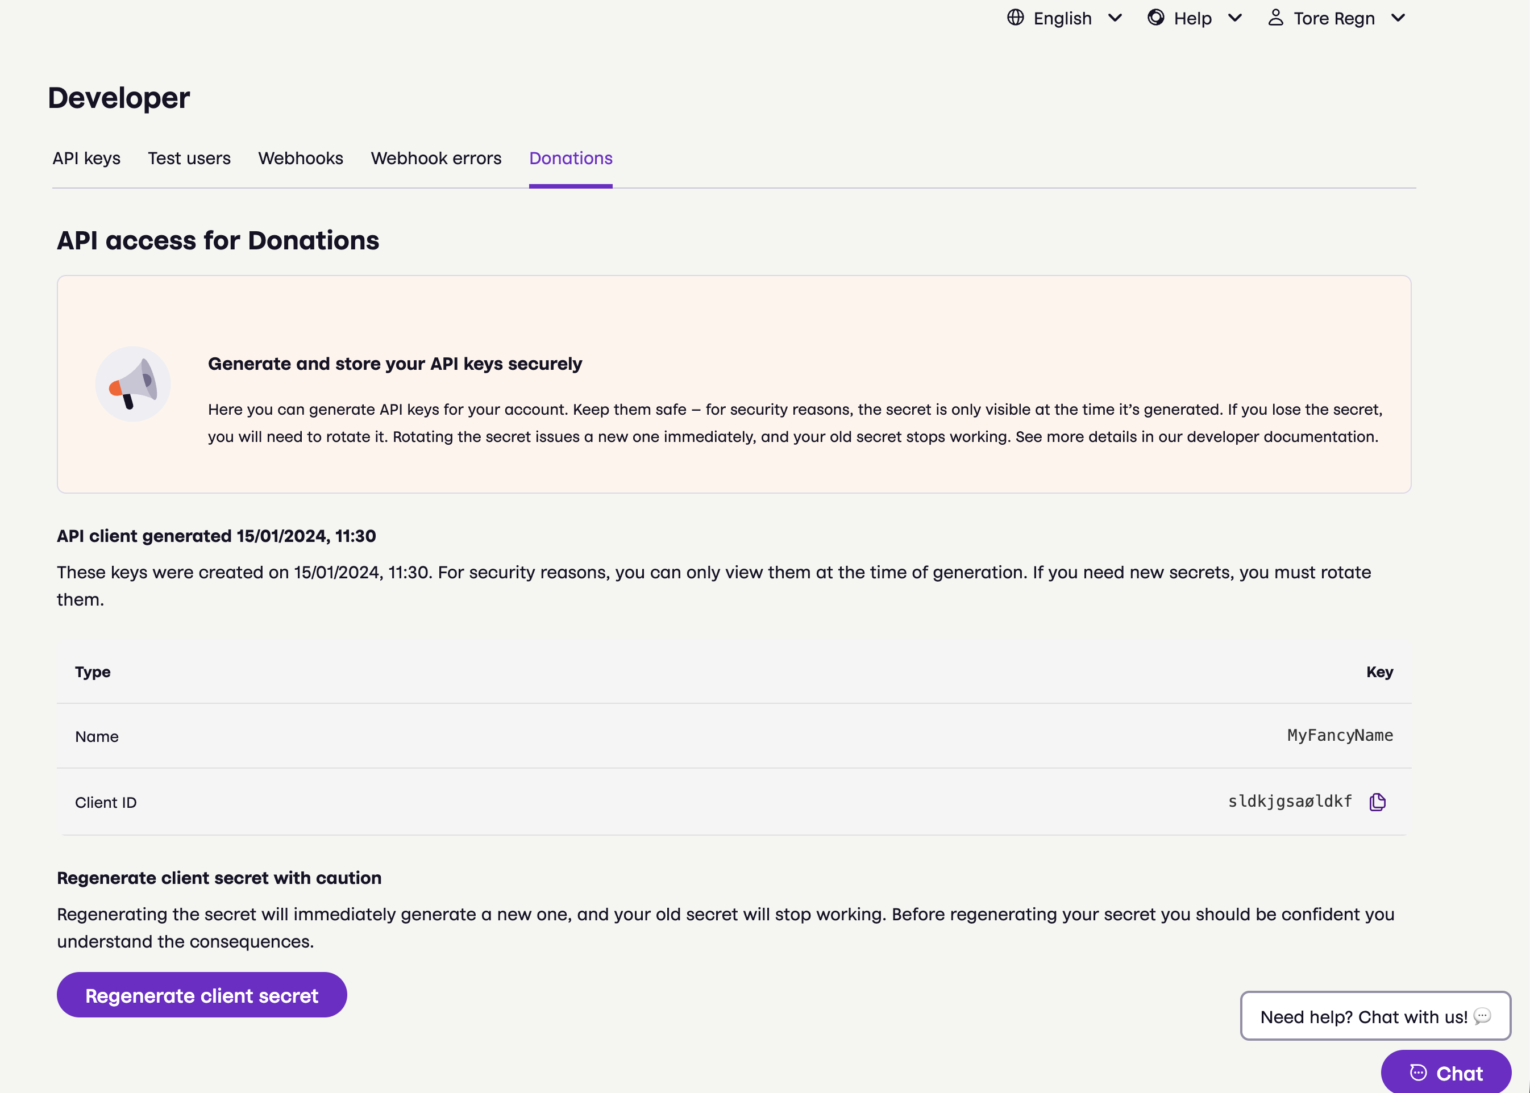Click the Help lifebuoy icon
1530x1093 pixels.
(x=1155, y=18)
